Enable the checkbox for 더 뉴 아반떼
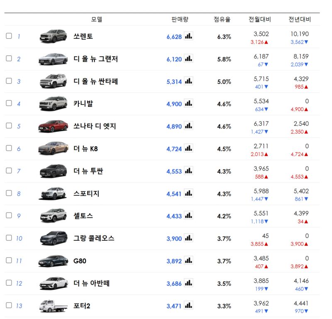The image size is (332, 319). 9,283
